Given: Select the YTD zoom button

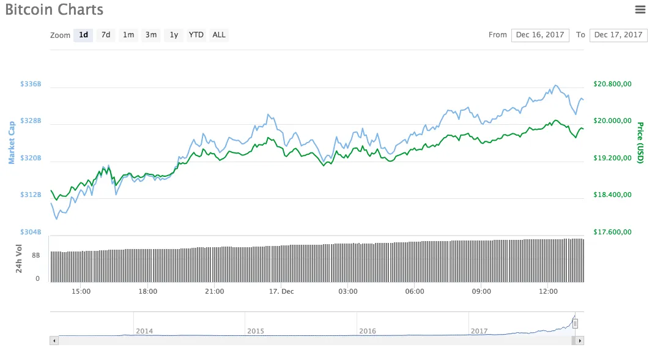Looking at the screenshot, I should point(196,35).
